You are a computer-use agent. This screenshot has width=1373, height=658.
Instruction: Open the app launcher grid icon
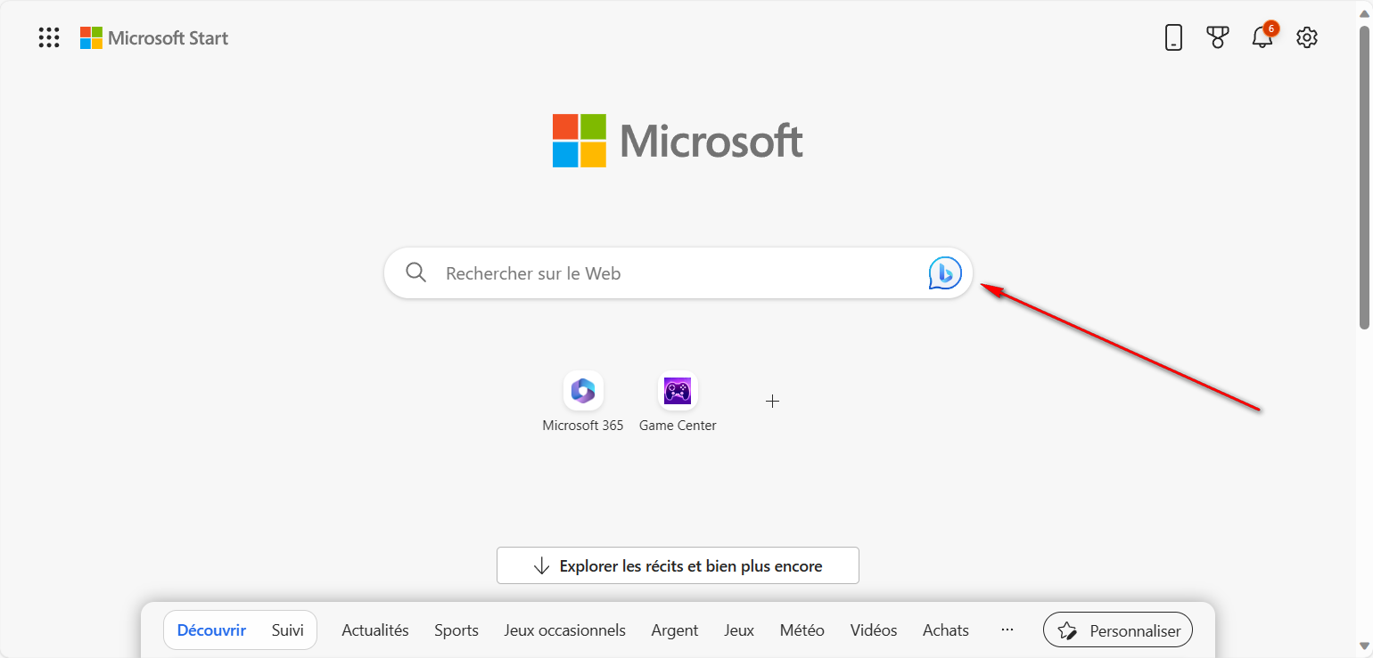[49, 37]
